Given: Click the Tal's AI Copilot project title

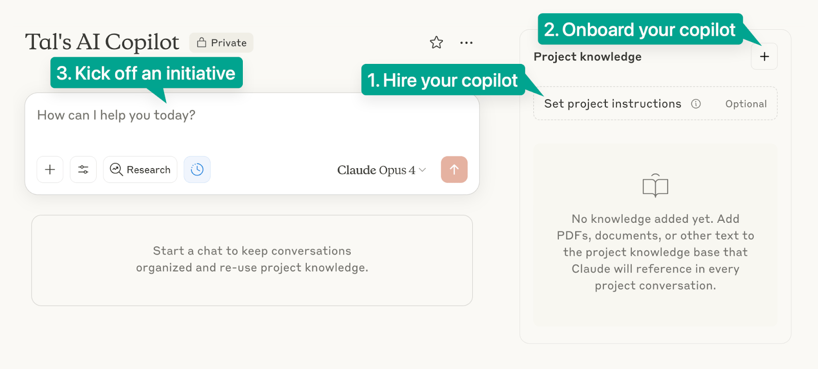Looking at the screenshot, I should point(102,42).
